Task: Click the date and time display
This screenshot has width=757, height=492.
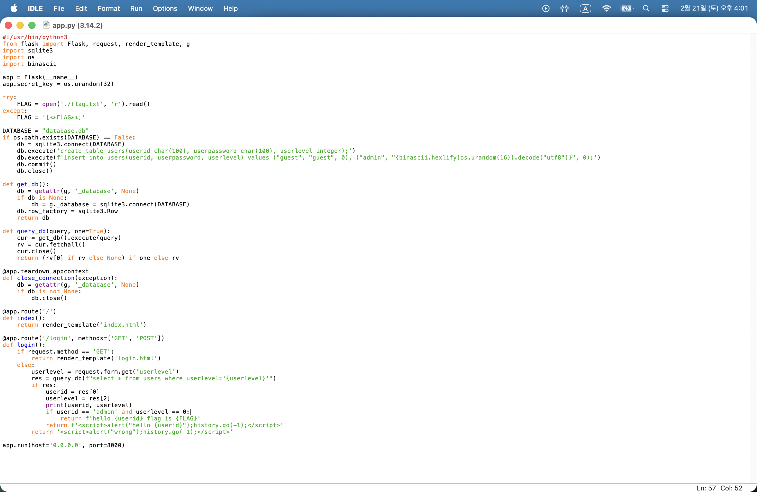Action: click(x=714, y=8)
